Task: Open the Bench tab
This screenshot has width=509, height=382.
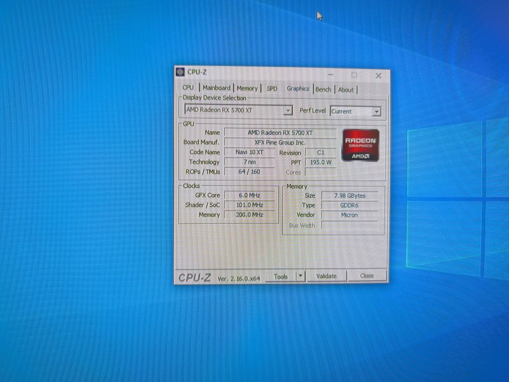Action: coord(323,90)
